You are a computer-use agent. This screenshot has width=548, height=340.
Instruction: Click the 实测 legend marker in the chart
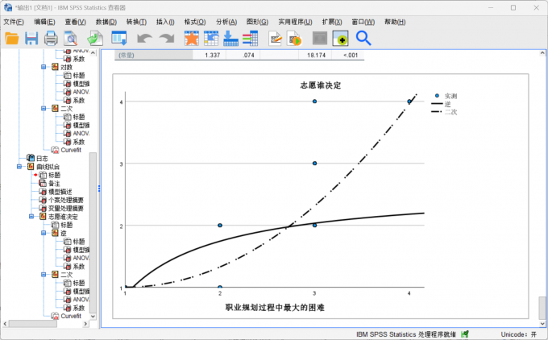pyautogui.click(x=437, y=96)
